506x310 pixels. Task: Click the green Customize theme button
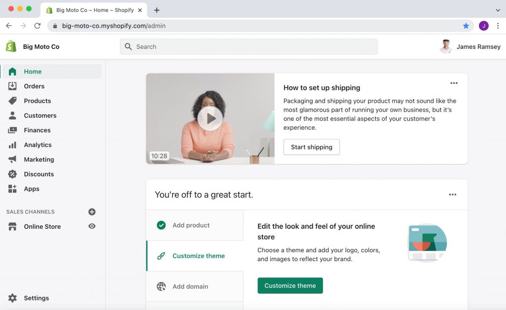pyautogui.click(x=290, y=285)
